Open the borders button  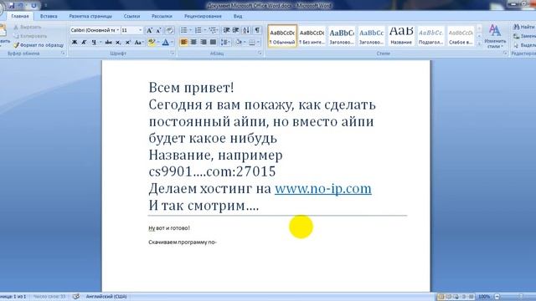252,43
